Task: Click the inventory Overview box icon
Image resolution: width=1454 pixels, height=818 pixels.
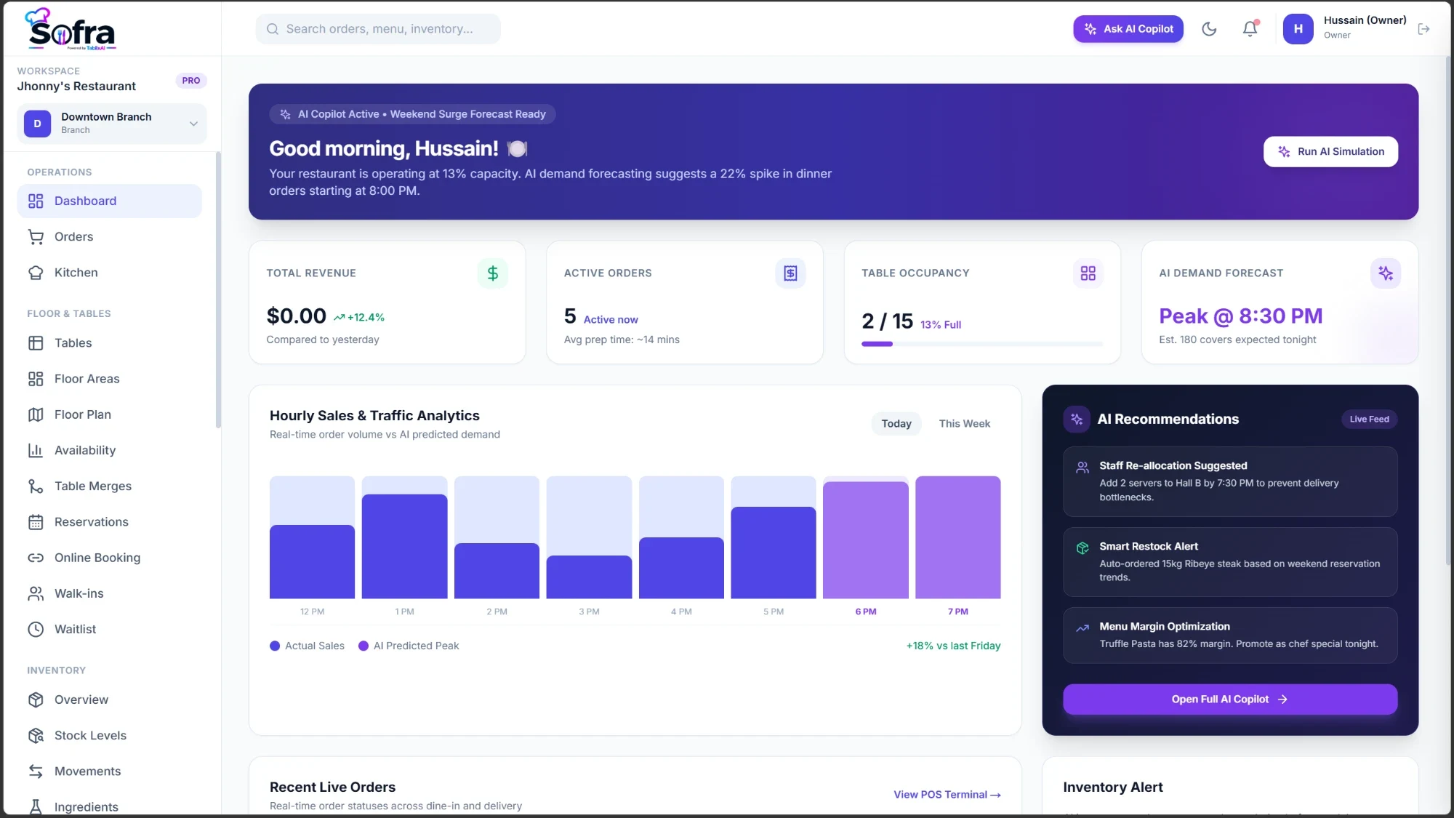Action: (36, 699)
